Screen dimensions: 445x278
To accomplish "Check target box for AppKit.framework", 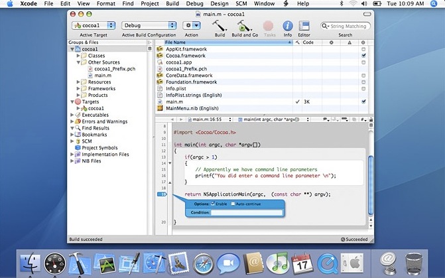I will 363,49.
